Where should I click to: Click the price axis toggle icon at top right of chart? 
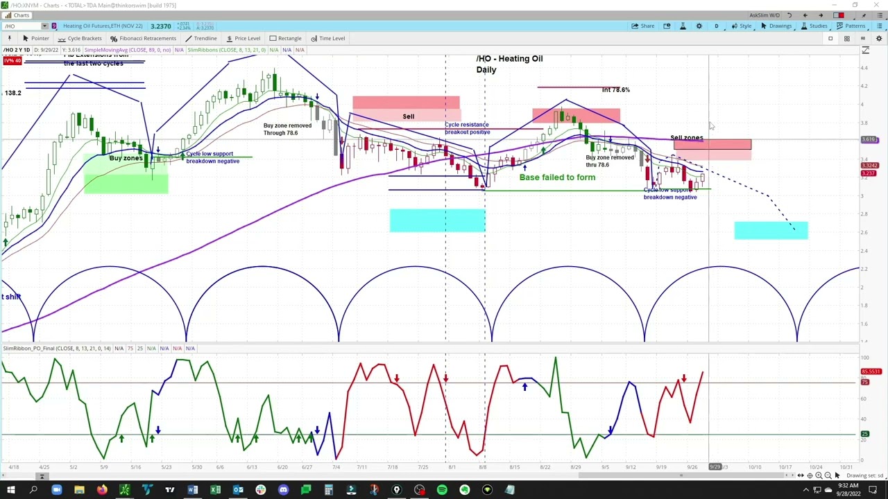tap(866, 51)
